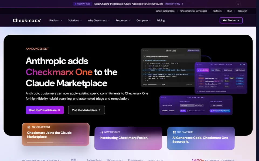Viewport: 259px width, 161px height.
Task: Click the arrow icon in Visit the Marketplace
Action: pyautogui.click(x=100, y=110)
